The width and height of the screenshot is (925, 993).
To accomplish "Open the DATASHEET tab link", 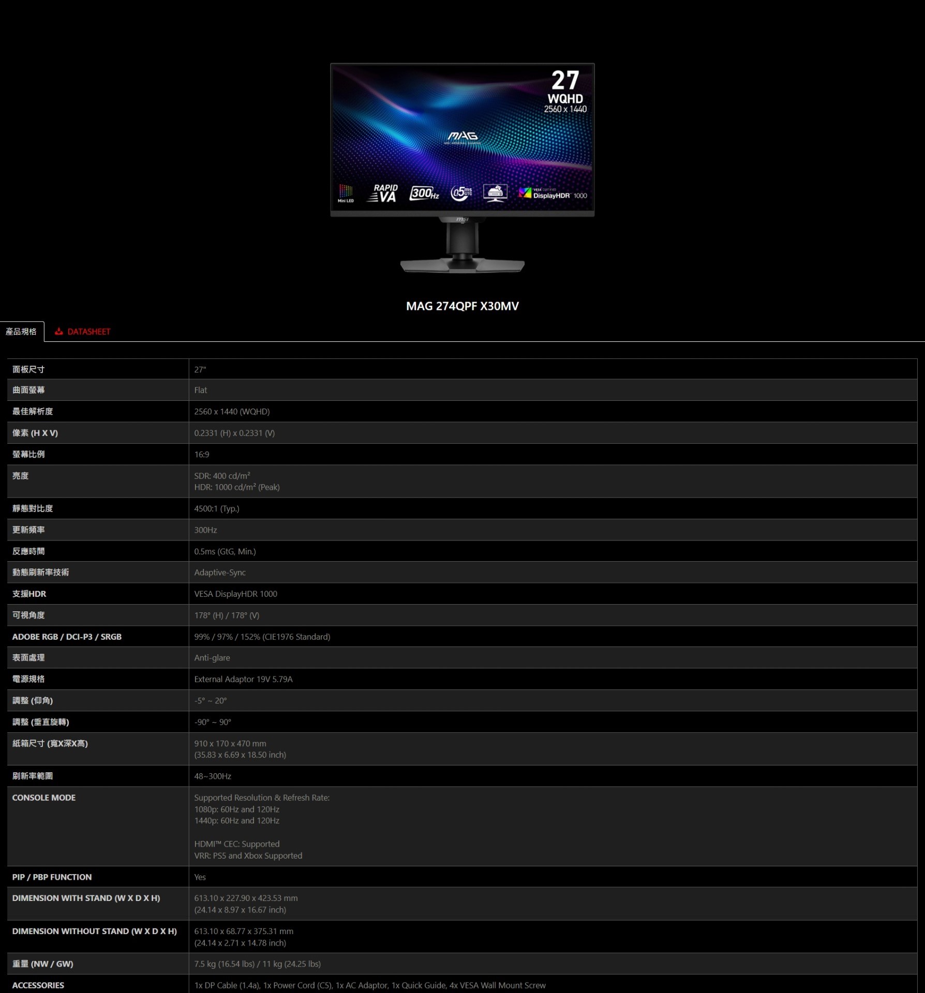I will [88, 332].
